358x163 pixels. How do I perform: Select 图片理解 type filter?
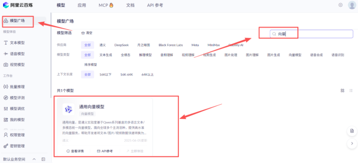coord(252,55)
